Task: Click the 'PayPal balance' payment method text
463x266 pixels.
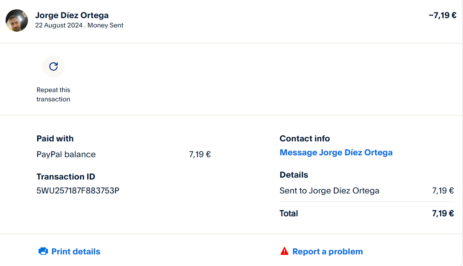Action: click(66, 154)
